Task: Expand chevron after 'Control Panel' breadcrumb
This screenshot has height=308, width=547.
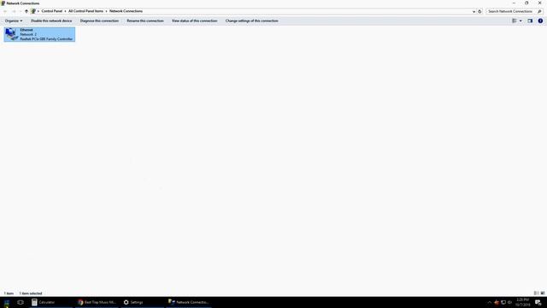Action: tap(65, 11)
